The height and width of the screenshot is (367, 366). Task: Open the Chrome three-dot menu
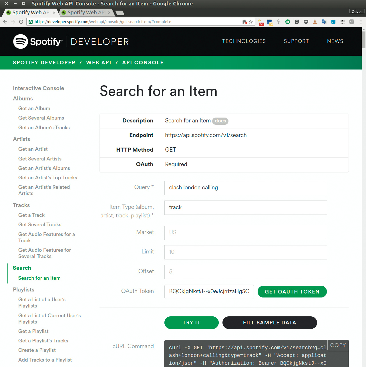click(x=361, y=22)
